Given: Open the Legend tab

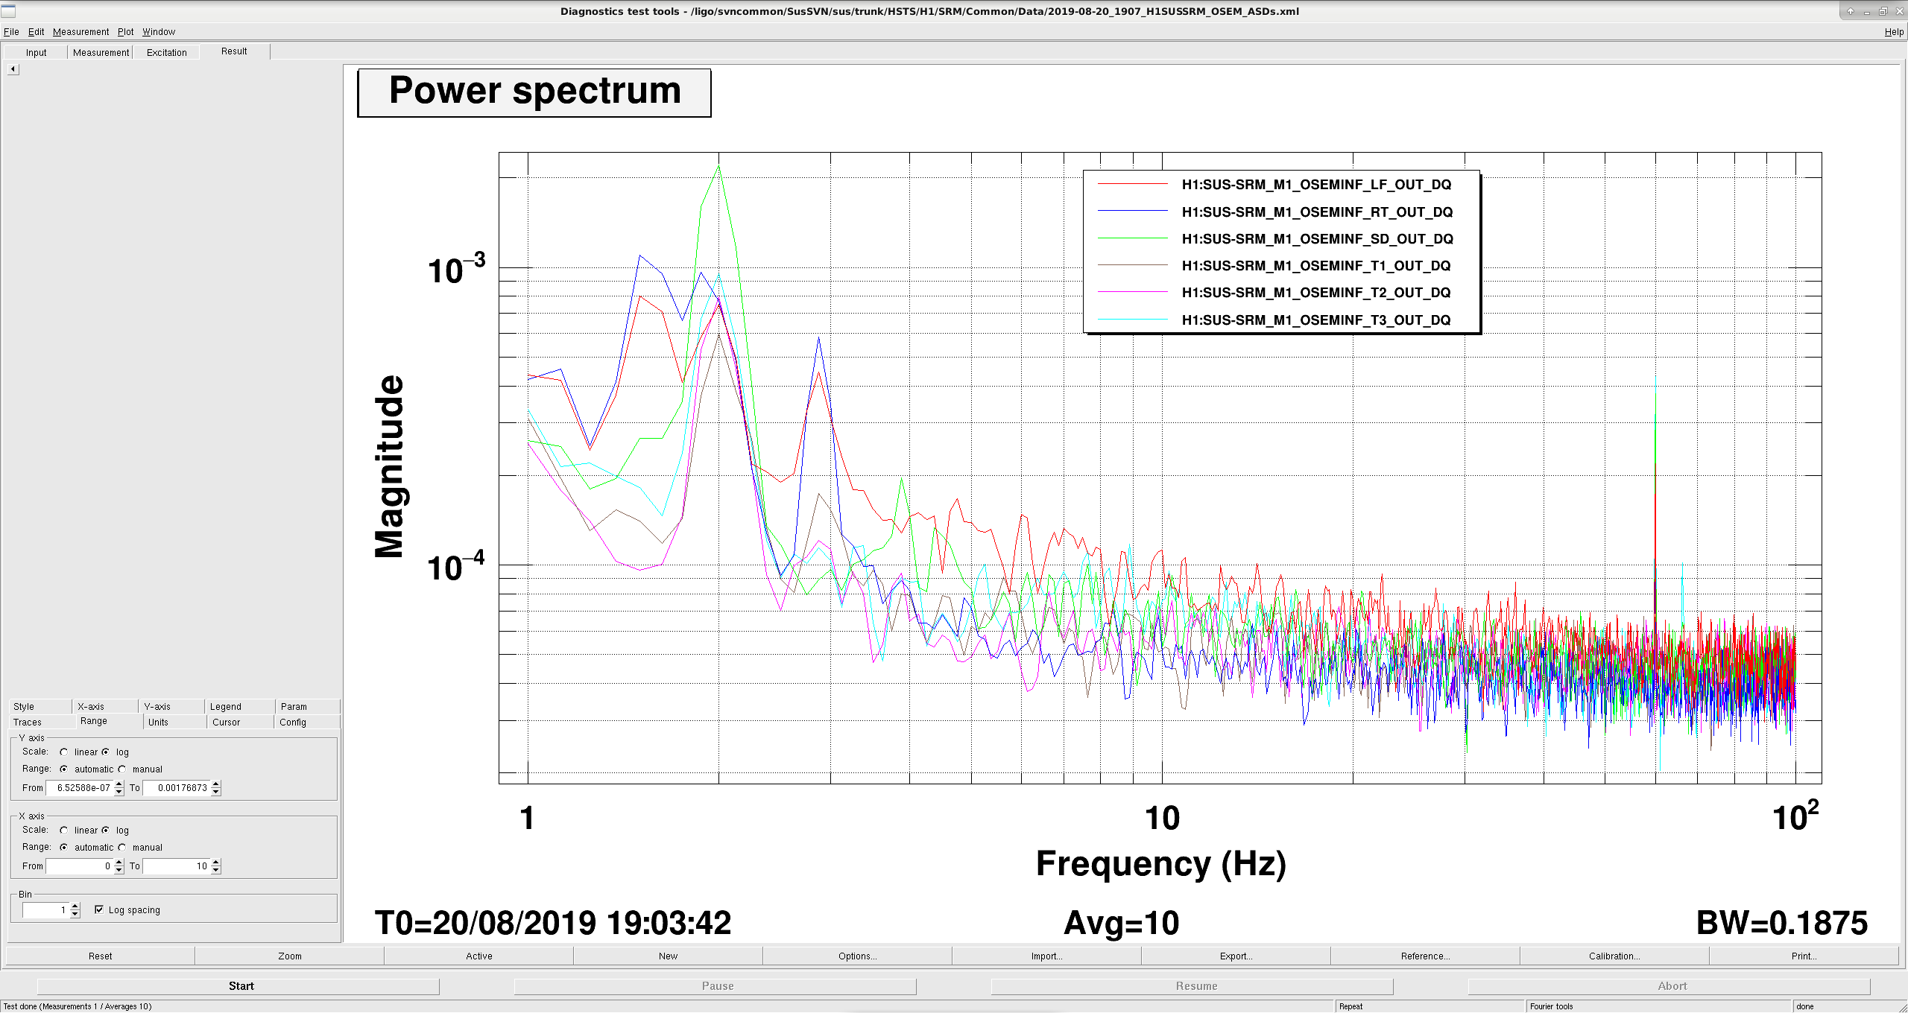Looking at the screenshot, I should 225,707.
